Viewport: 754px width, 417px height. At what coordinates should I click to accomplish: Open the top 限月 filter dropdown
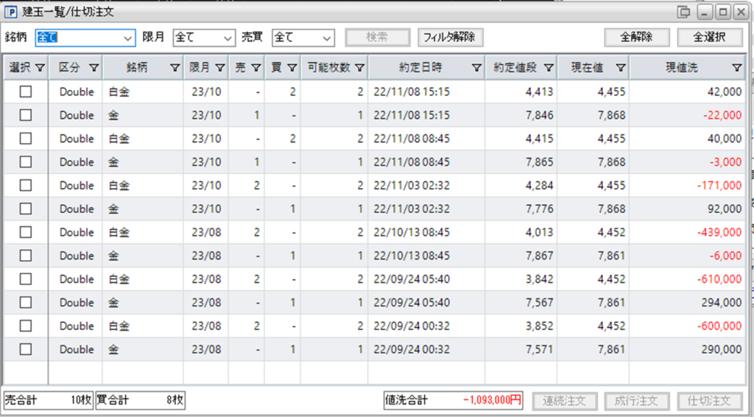point(204,38)
